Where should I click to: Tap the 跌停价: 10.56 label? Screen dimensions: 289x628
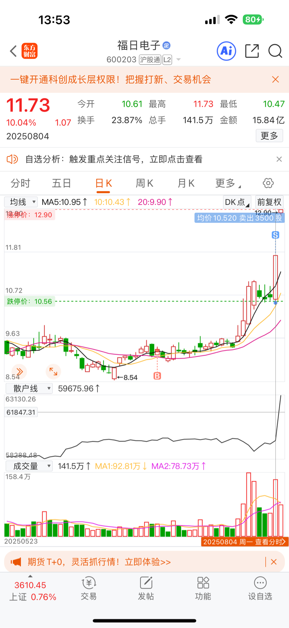point(30,301)
